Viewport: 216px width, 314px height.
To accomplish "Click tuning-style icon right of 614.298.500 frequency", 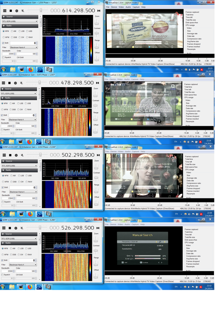I will [x=99, y=11].
